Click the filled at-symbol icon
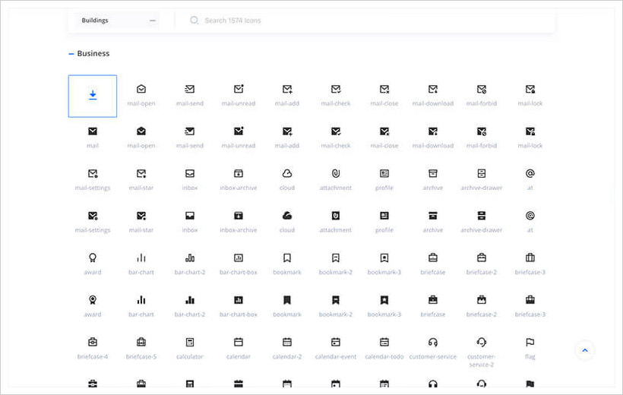The width and height of the screenshot is (623, 395). 530,216
